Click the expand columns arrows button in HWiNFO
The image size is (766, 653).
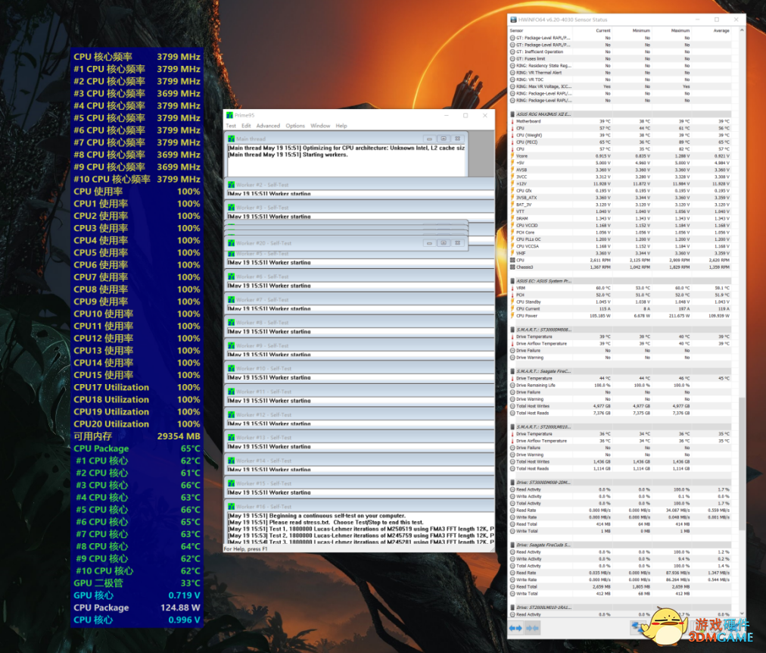pos(515,628)
